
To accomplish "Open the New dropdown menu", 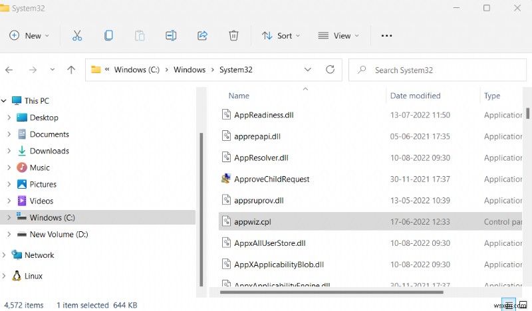I will 29,35.
